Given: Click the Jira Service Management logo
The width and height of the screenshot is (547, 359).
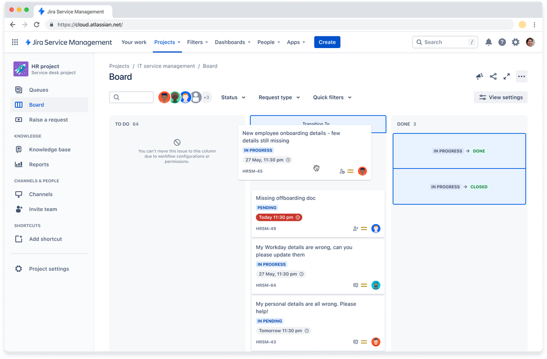Looking at the screenshot, I should pyautogui.click(x=69, y=42).
